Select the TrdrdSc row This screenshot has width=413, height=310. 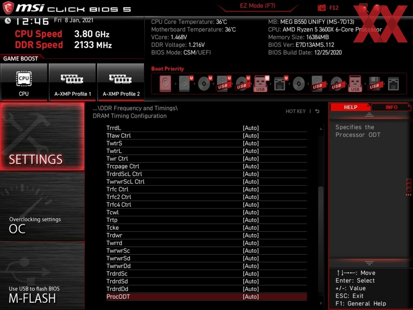point(206,274)
